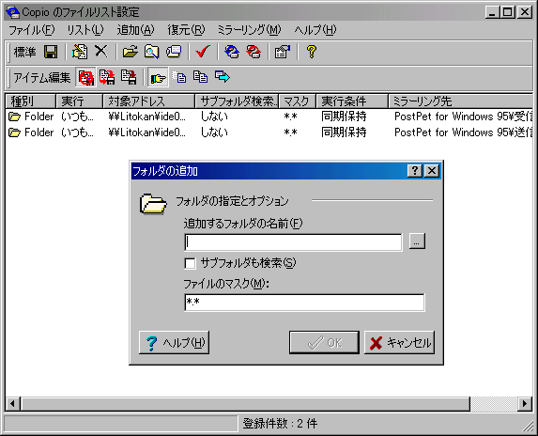Viewport: 538px width, 436px height.
Task: Click the folder name input field
Action: pyautogui.click(x=293, y=242)
